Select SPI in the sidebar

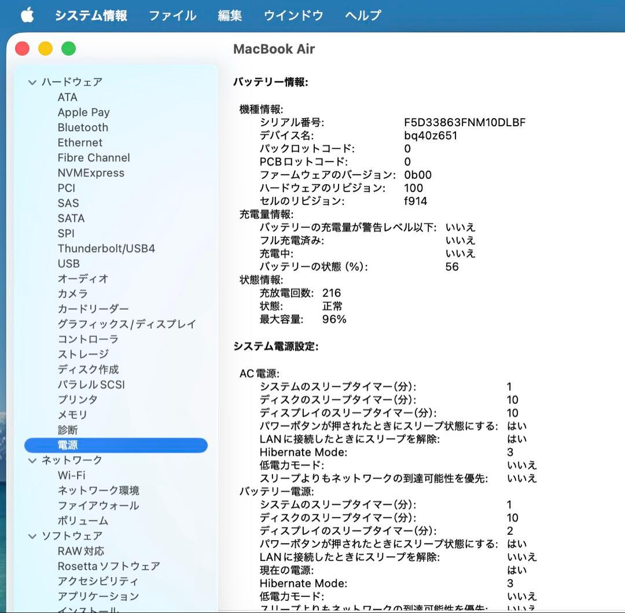[x=66, y=233]
